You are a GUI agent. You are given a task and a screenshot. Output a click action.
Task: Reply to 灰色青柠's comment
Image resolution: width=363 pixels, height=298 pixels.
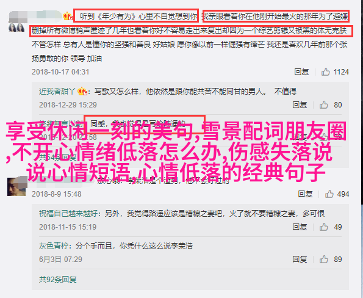(300, 260)
